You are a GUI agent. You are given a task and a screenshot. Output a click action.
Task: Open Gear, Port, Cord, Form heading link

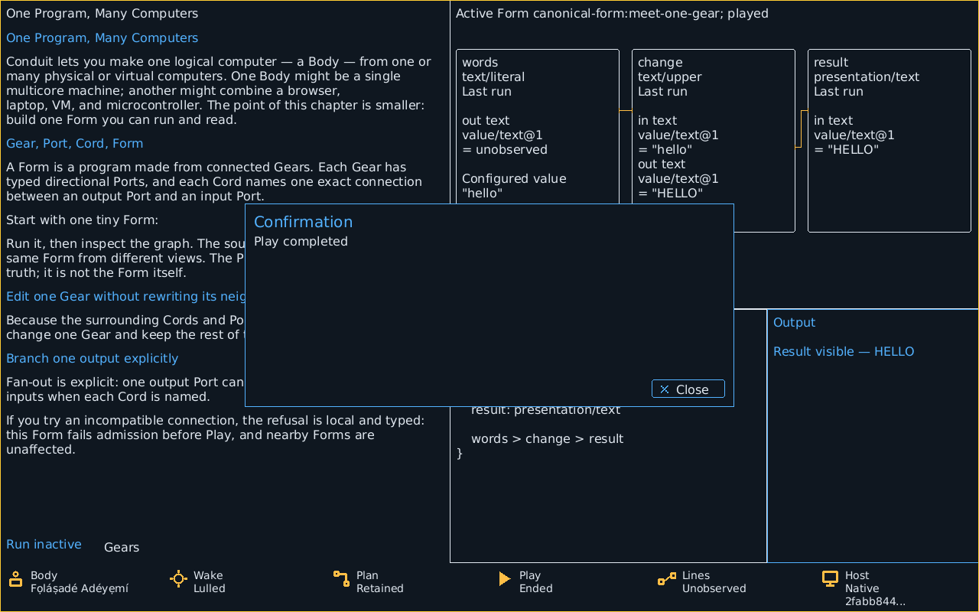74,143
